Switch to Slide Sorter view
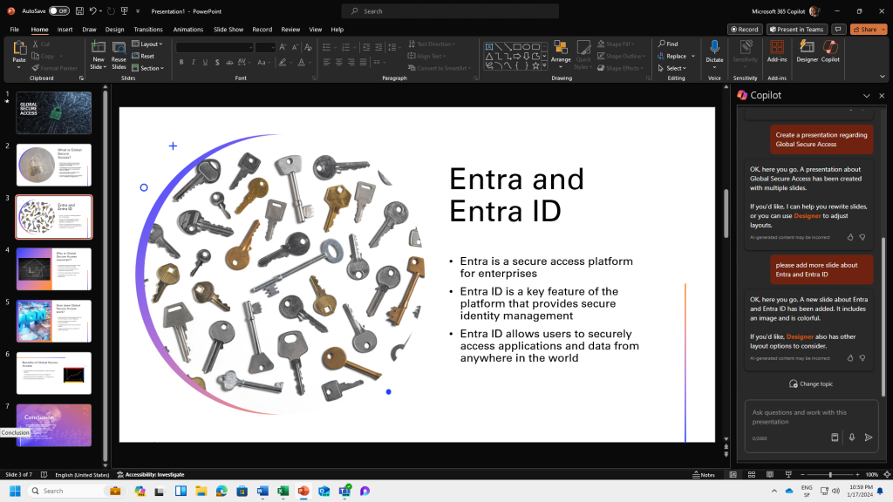 click(x=751, y=474)
